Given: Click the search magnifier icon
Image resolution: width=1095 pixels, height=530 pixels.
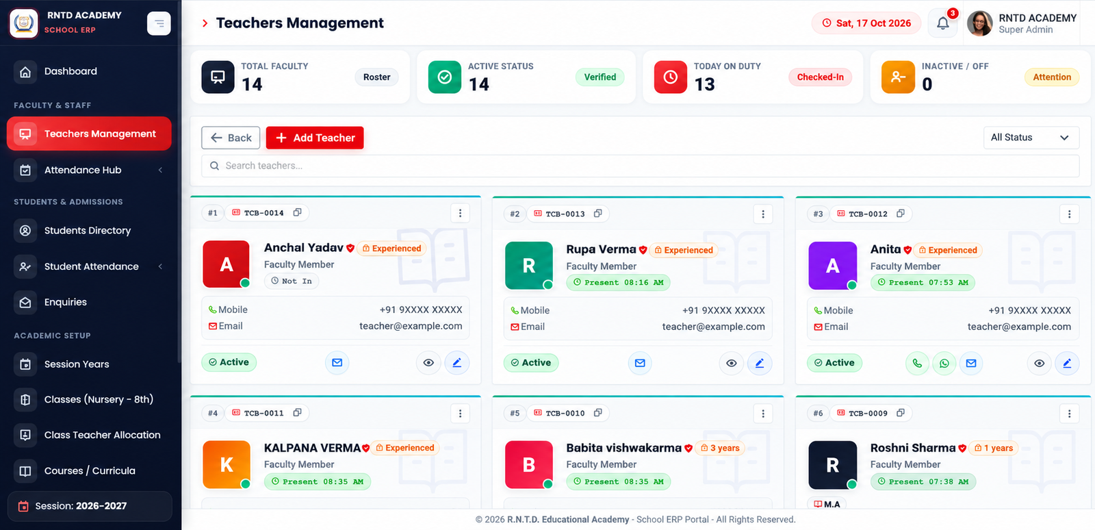Looking at the screenshot, I should [215, 166].
